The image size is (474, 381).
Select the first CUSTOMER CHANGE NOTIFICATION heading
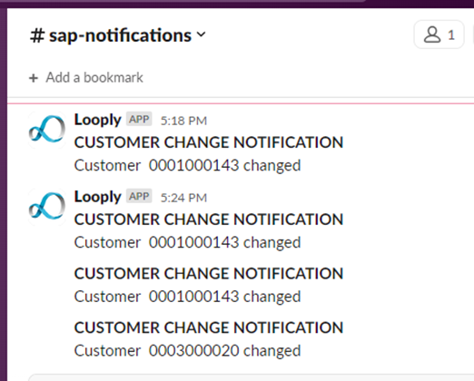coord(209,142)
